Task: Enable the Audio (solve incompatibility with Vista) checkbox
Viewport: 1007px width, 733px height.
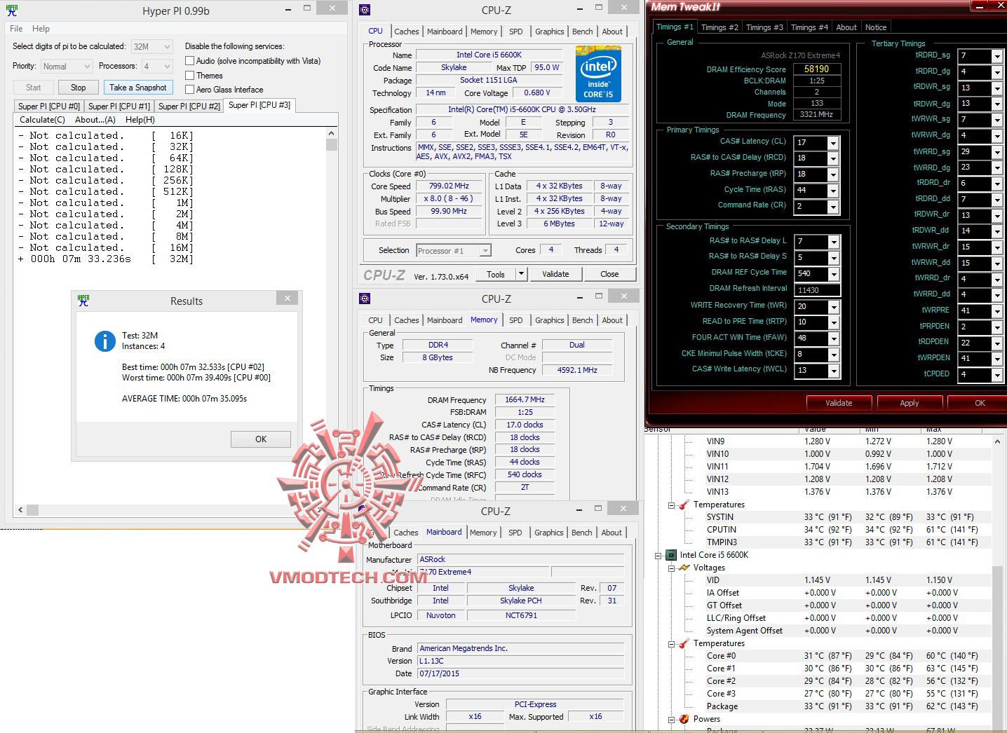Action: pos(189,61)
